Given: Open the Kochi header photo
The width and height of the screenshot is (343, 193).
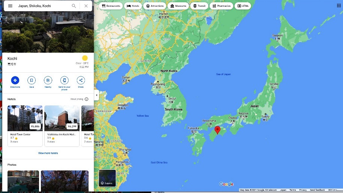Looking at the screenshot, I should click(48, 32).
